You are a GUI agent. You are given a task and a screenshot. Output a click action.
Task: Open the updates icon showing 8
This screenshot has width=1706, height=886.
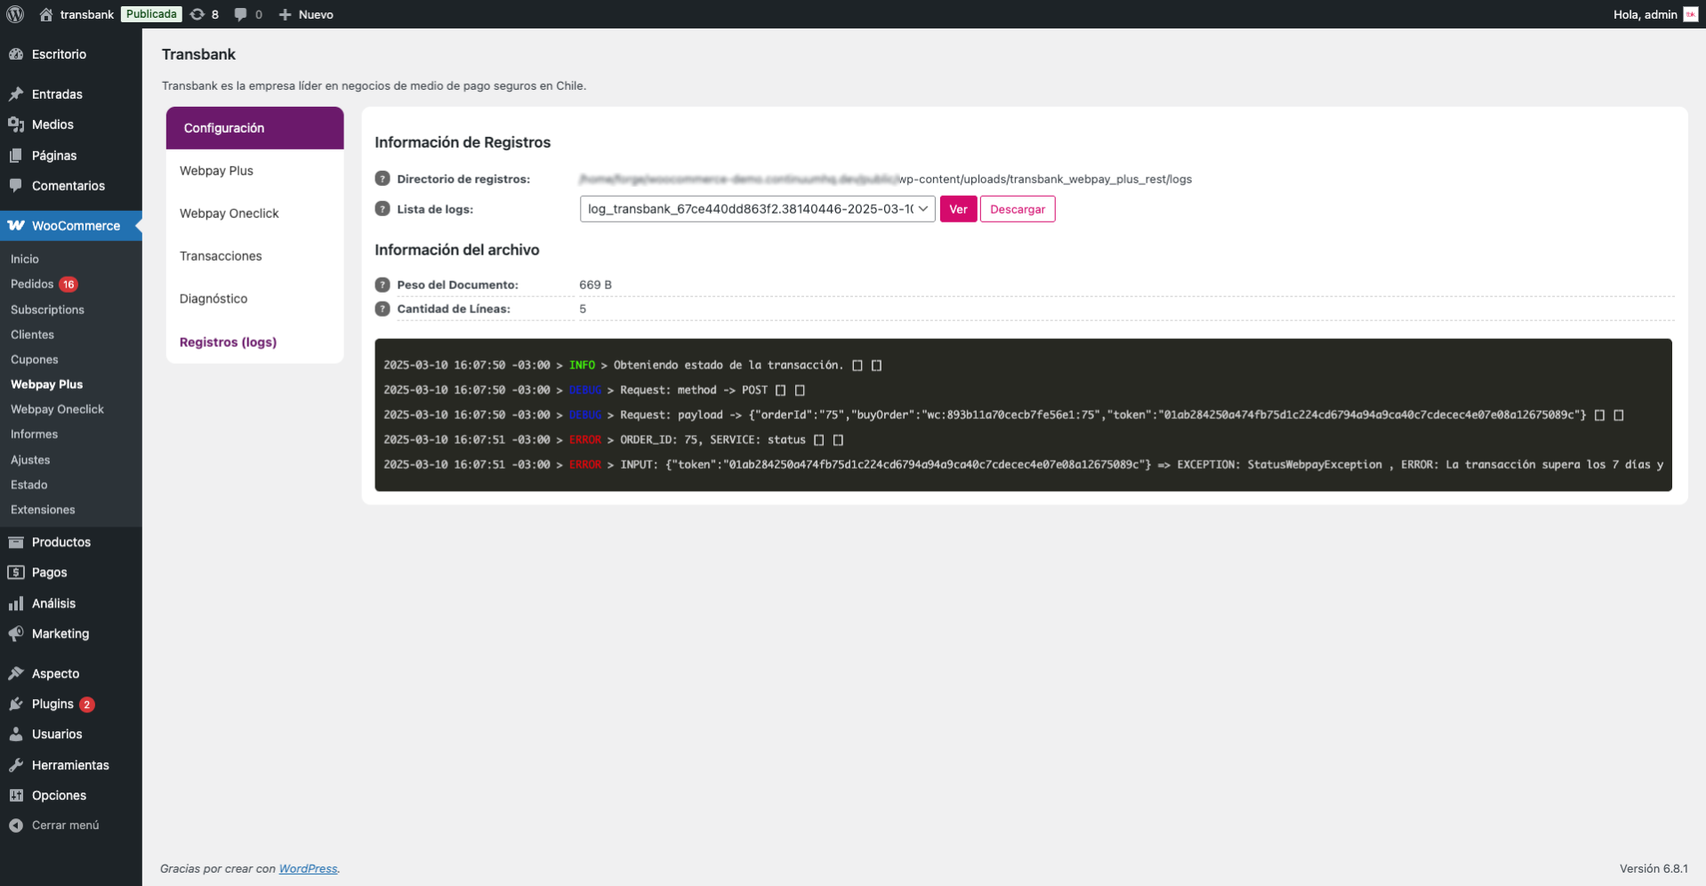pos(197,14)
